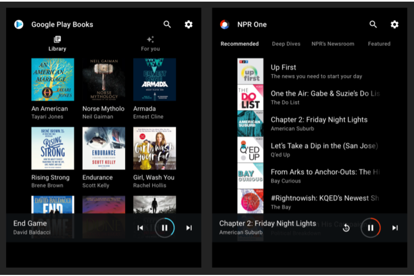Click 'End Game' now playing title
This screenshot has width=414, height=276.
click(30, 223)
